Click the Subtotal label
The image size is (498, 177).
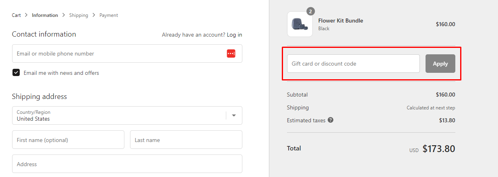coord(297,95)
